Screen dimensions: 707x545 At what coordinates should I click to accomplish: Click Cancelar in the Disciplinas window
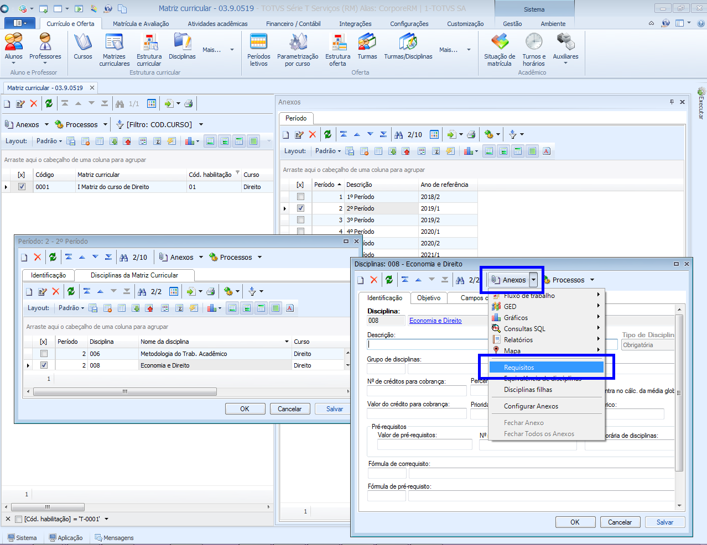620,522
